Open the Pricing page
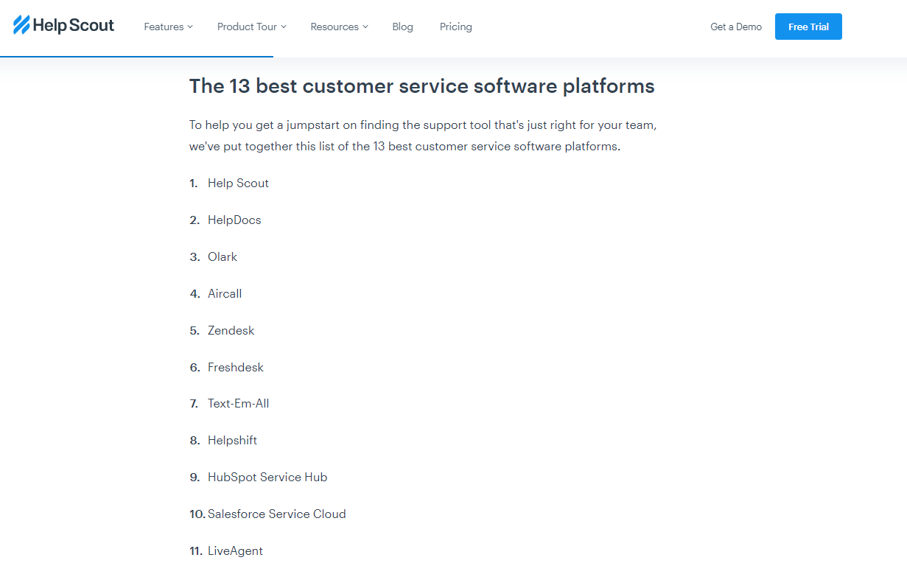This screenshot has width=907, height=577. coord(456,27)
